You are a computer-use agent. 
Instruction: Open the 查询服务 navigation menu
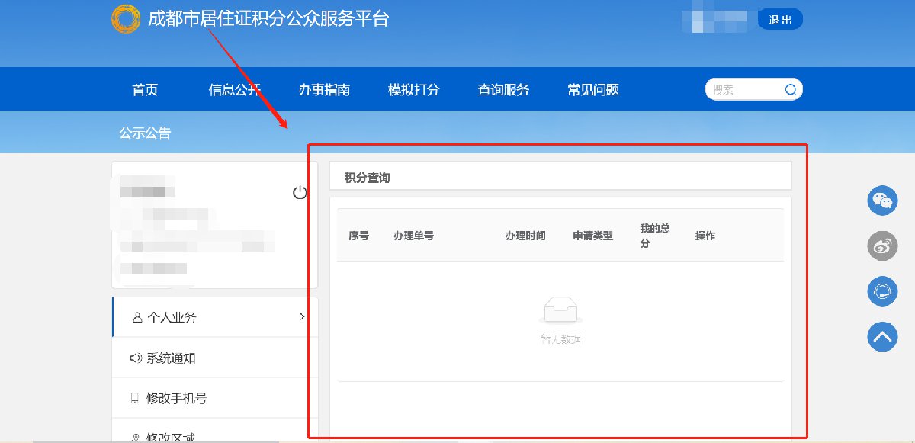(x=503, y=90)
